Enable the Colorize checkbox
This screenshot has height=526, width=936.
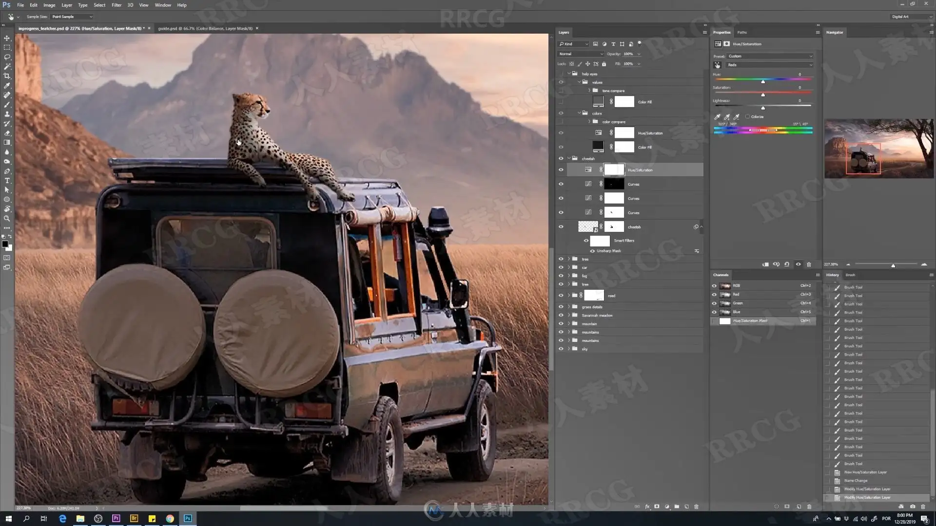[x=747, y=116]
